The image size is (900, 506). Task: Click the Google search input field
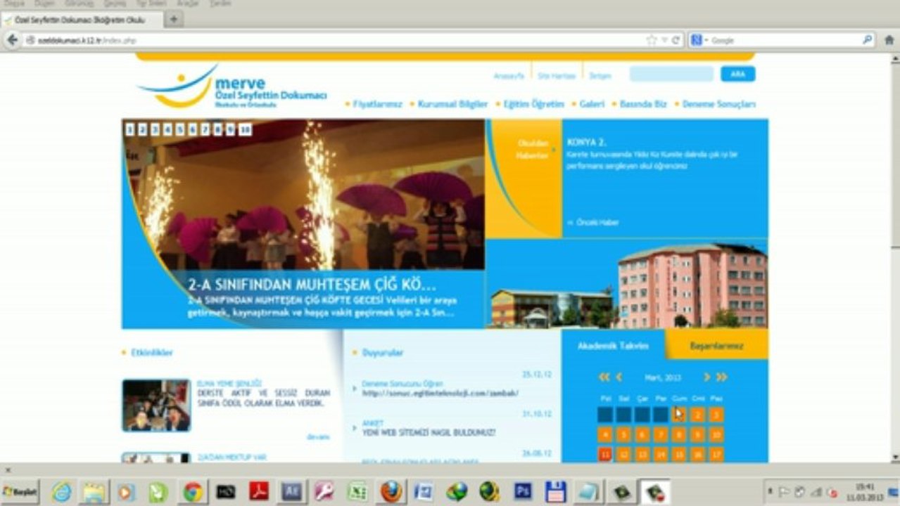click(785, 40)
